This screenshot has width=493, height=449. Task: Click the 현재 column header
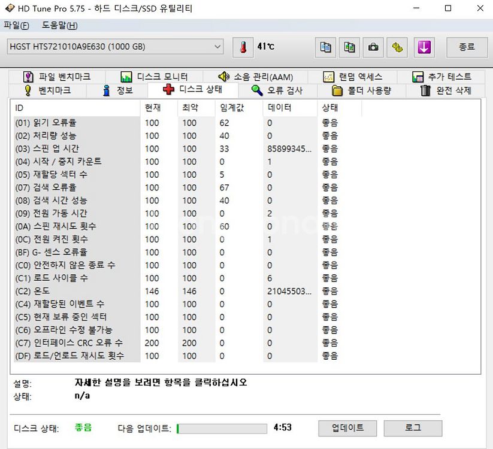[159, 108]
